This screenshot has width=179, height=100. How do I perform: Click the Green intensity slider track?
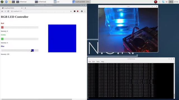20,39
